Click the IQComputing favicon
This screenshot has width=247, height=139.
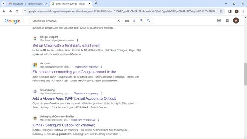(x=35, y=92)
